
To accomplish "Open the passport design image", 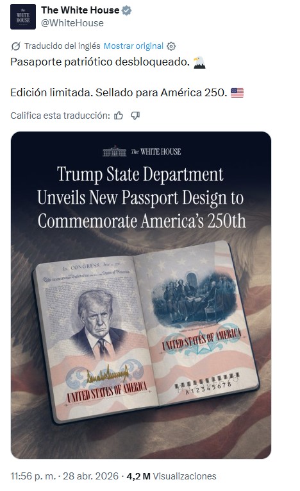I will [141, 295].
